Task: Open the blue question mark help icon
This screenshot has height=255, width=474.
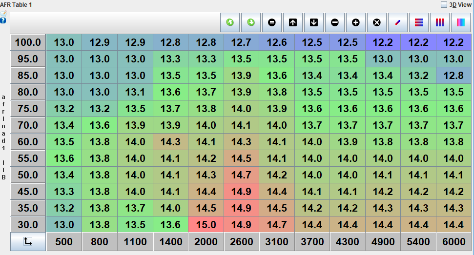Action: (3, 20)
